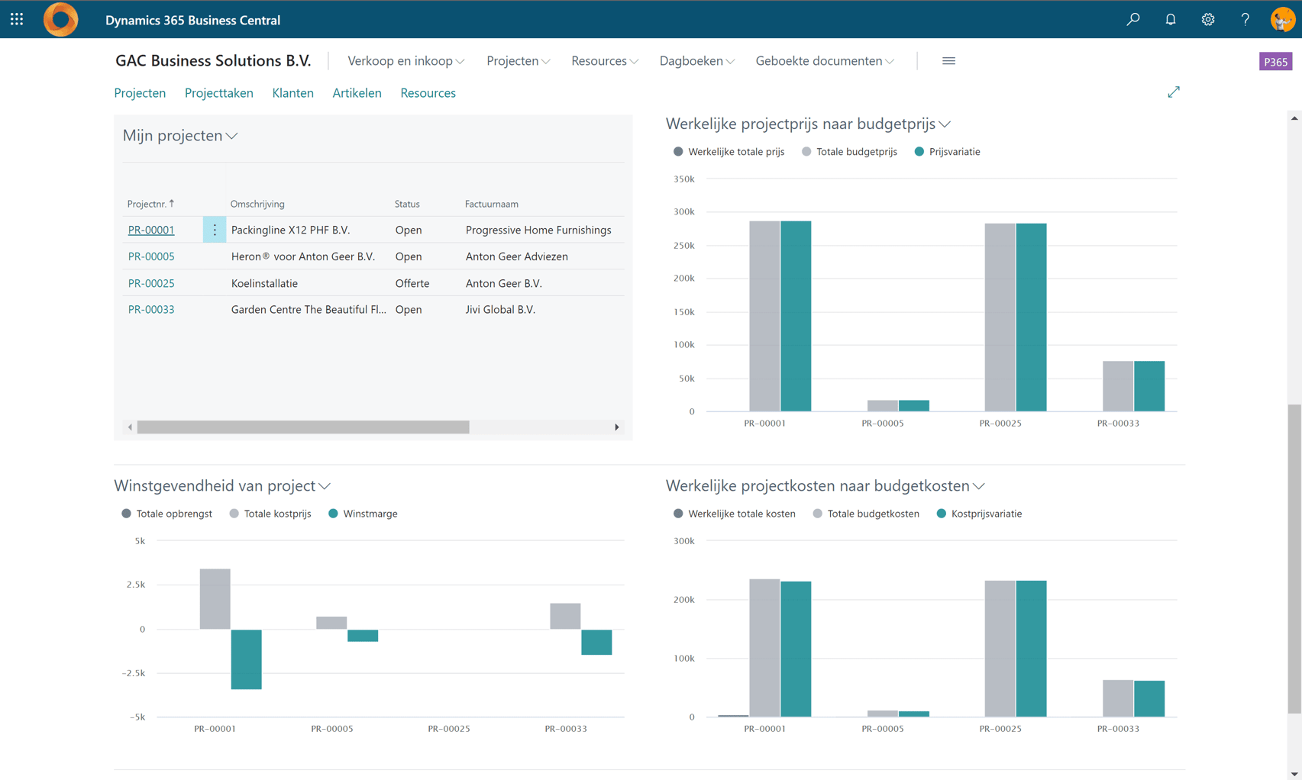Expand the Verkoop en inkoop menu
This screenshot has width=1302, height=780.
coord(405,61)
